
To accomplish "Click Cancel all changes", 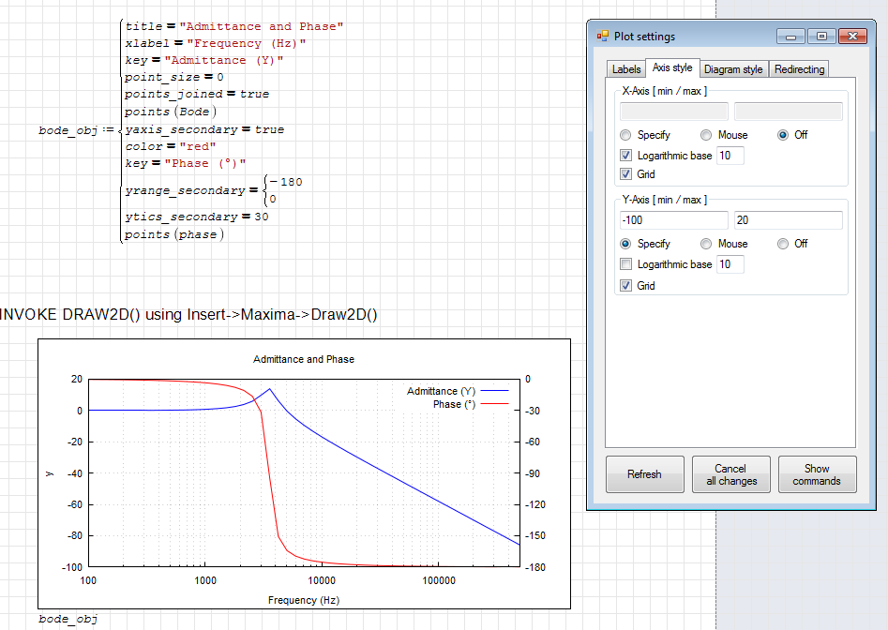I will [x=731, y=473].
